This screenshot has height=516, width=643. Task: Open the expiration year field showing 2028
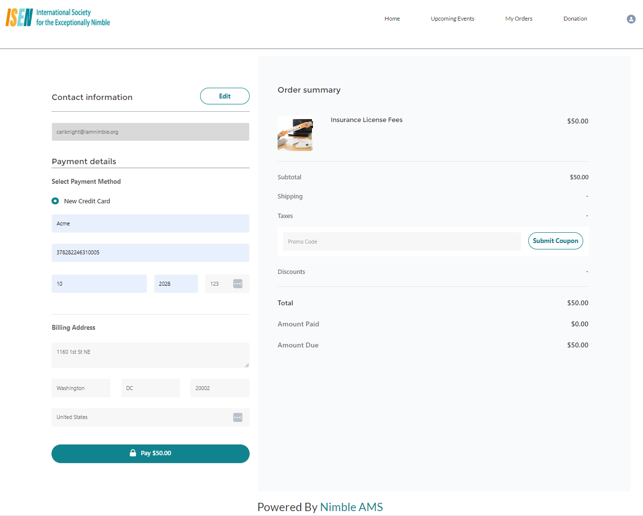coord(176,284)
